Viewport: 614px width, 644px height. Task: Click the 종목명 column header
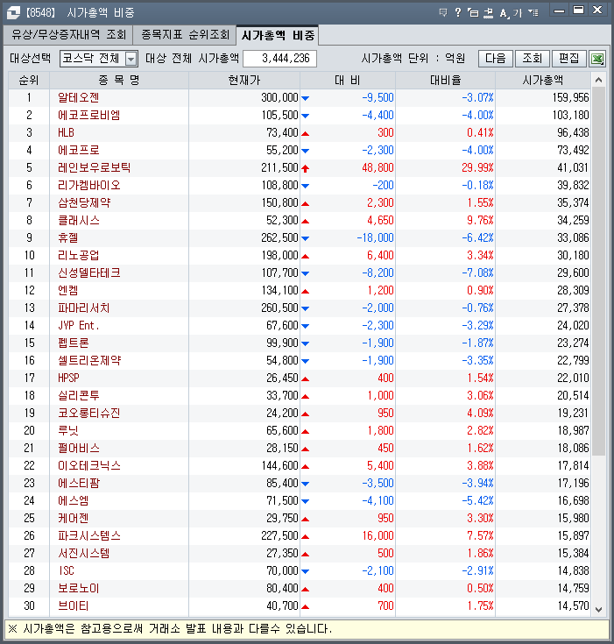(119, 80)
